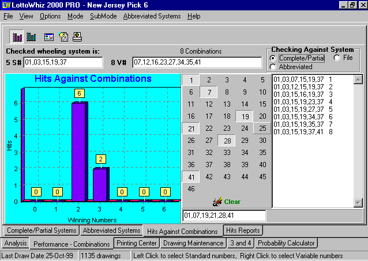The image size is (368, 261).
Task: Select combination row 01,03,15,19,23,37
Action: (x=303, y=102)
